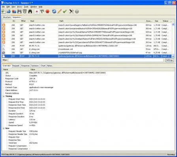Edit the request with the pencil icon
The image size is (177, 157).
pyautogui.click(x=59, y=11)
